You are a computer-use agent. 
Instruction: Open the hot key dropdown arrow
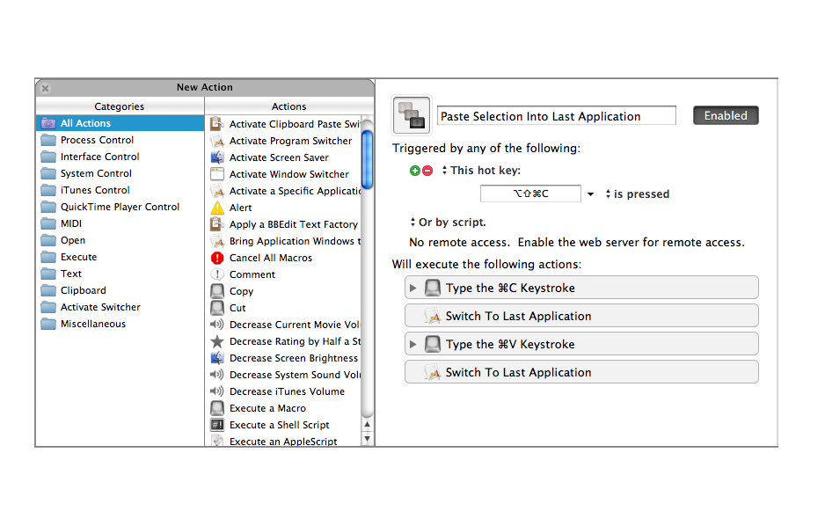590,194
